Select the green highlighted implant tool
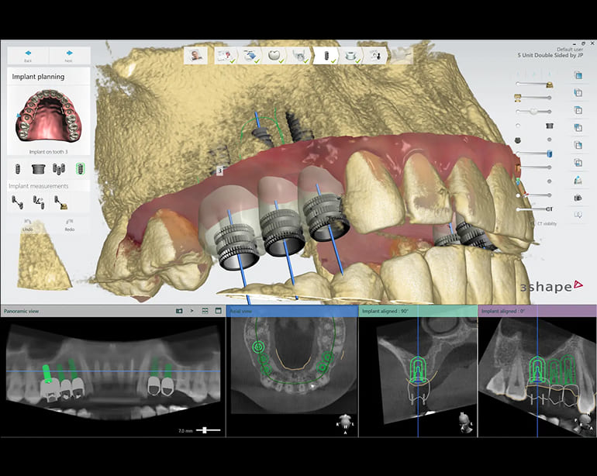 coord(80,168)
